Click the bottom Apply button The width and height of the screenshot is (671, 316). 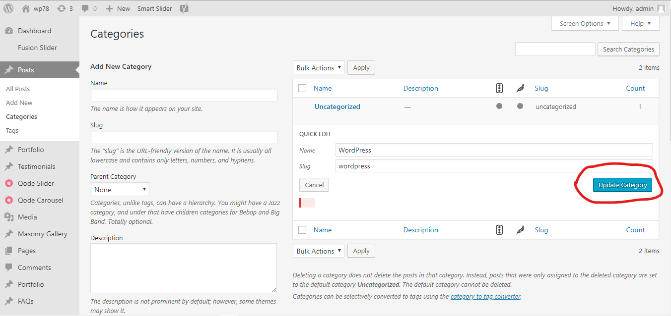coord(361,251)
